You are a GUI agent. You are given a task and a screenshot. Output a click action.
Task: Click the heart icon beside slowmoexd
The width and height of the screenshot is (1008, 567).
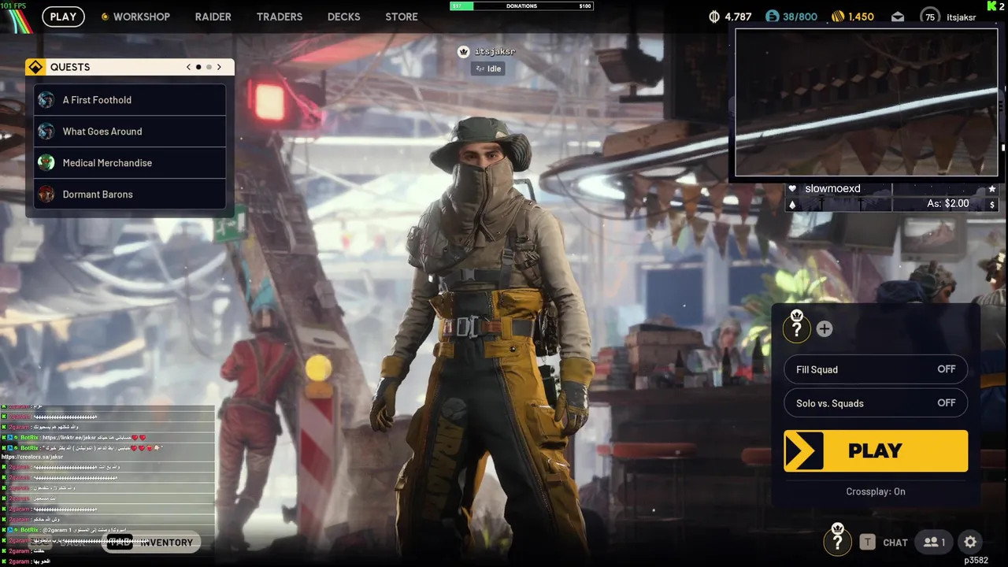click(792, 189)
